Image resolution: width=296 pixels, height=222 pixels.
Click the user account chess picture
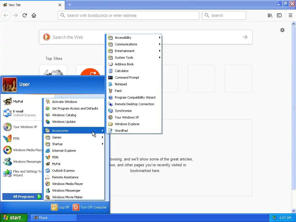(x=10, y=85)
